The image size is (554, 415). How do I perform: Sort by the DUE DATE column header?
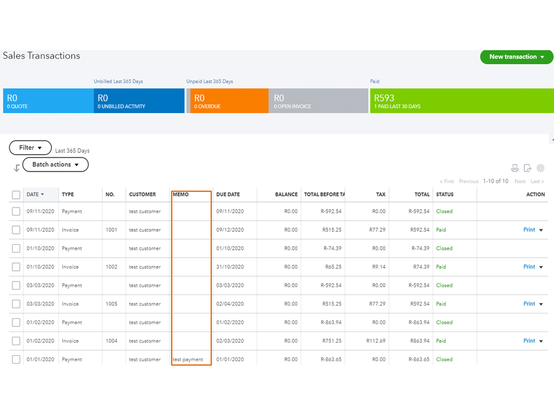[x=228, y=194]
